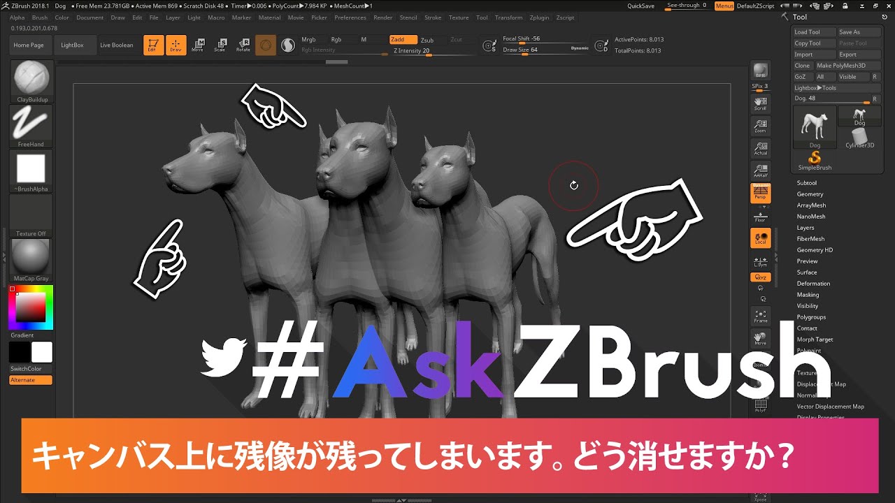
Task: Open the ClayBuildup brush picker
Action: click(31, 82)
